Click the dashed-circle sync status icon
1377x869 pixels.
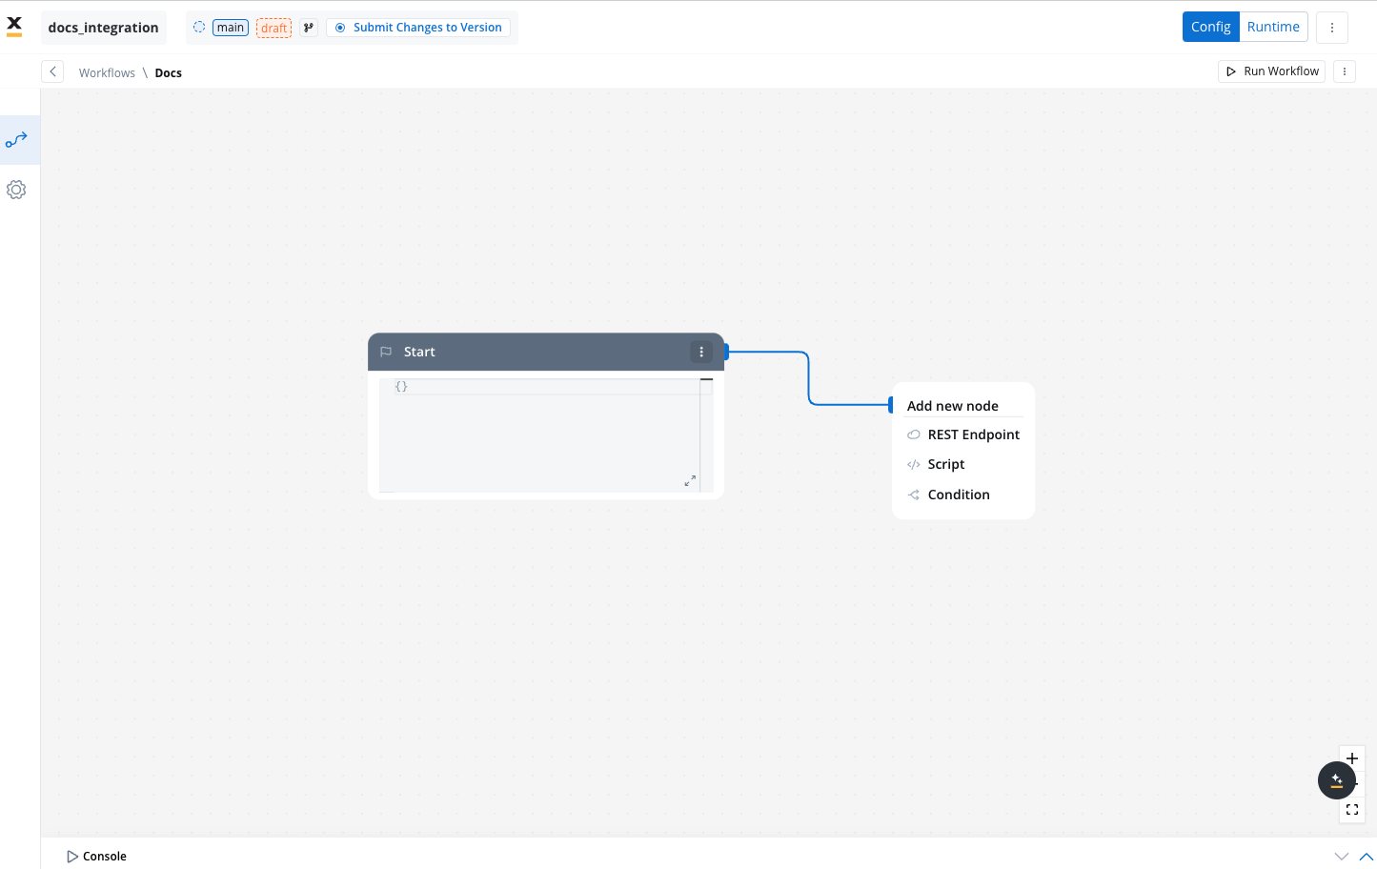pos(199,28)
